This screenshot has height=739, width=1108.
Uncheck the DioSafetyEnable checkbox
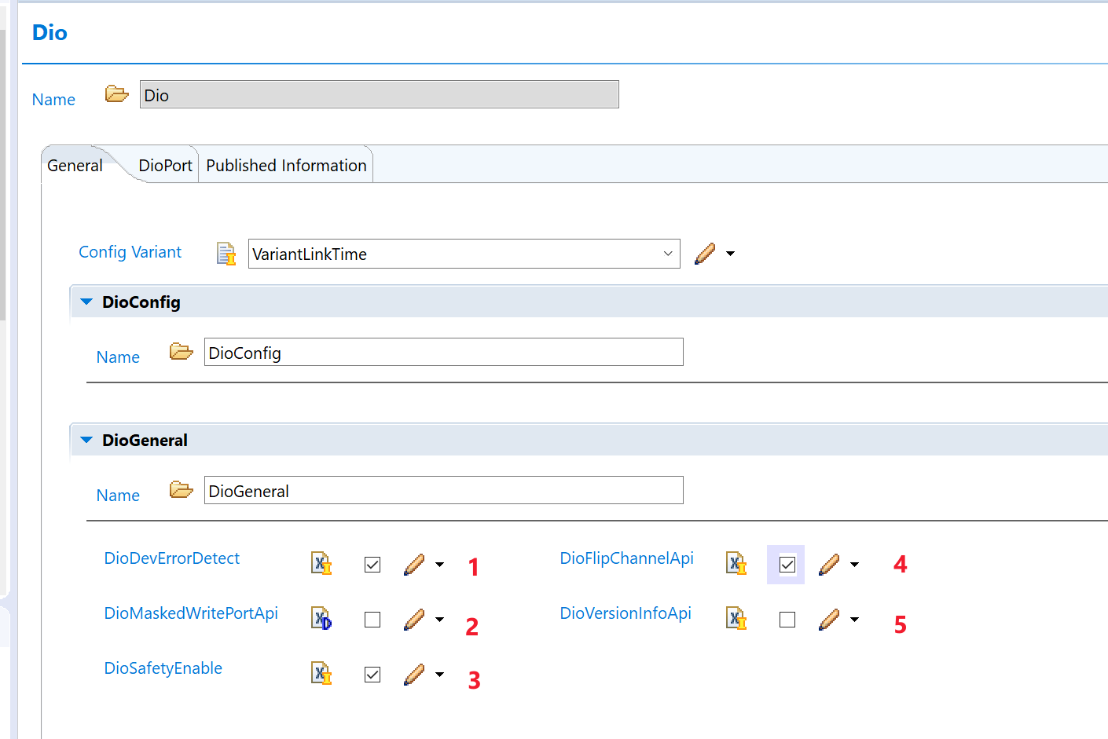(372, 675)
